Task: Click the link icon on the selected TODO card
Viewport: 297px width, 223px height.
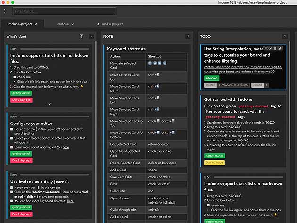Action: (267, 48)
